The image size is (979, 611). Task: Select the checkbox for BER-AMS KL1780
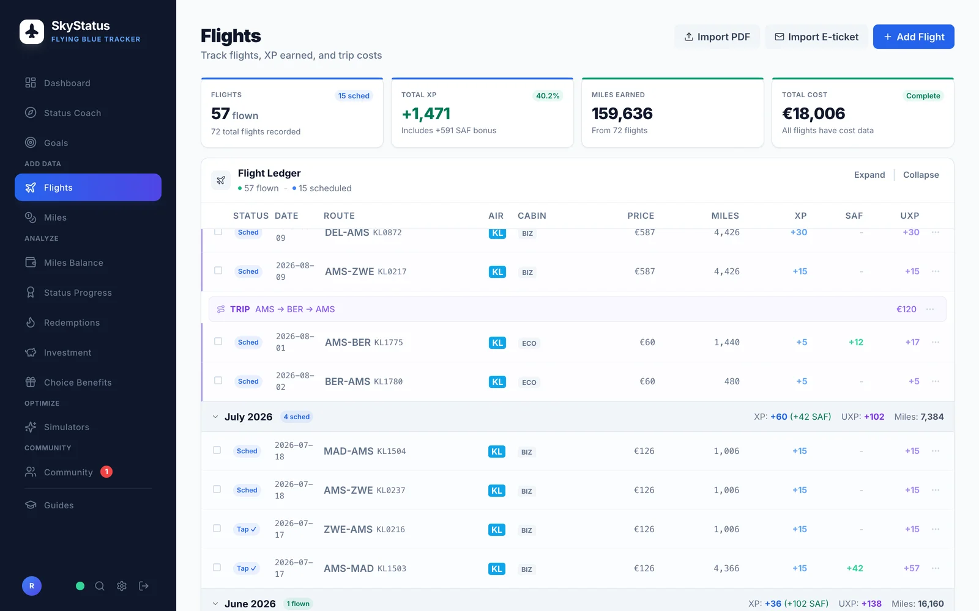click(218, 380)
